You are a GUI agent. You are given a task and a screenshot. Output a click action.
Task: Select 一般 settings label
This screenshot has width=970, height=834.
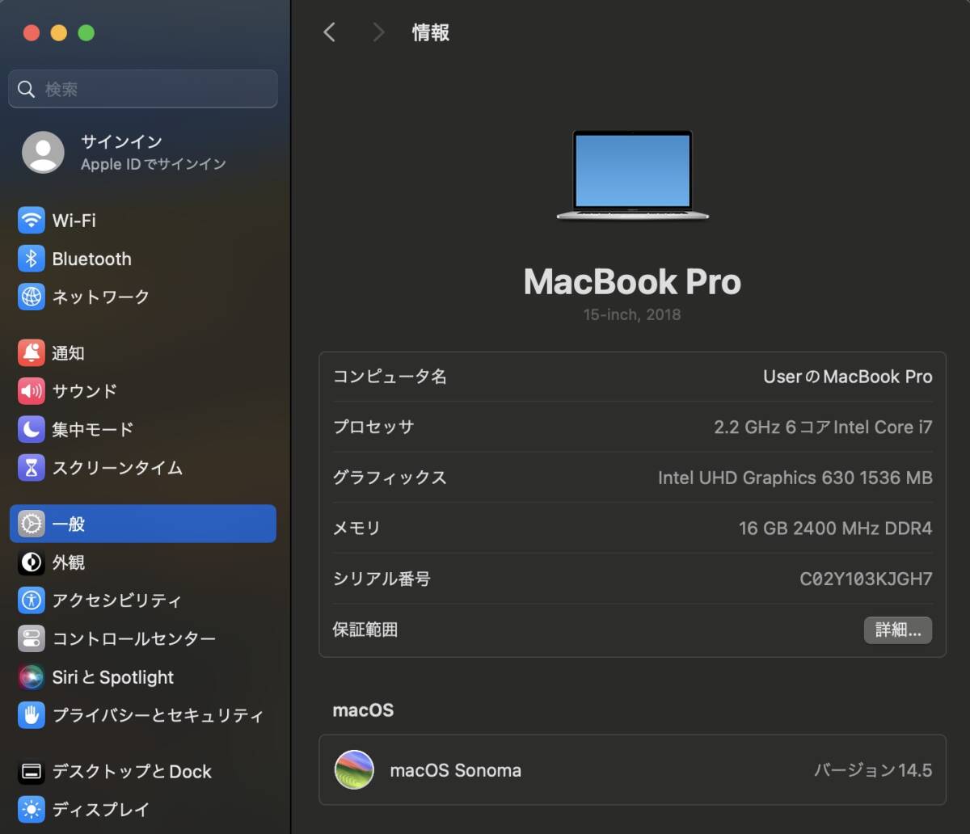pos(69,524)
